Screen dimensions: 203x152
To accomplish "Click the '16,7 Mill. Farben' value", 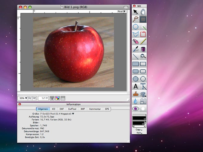I will point(48,120).
